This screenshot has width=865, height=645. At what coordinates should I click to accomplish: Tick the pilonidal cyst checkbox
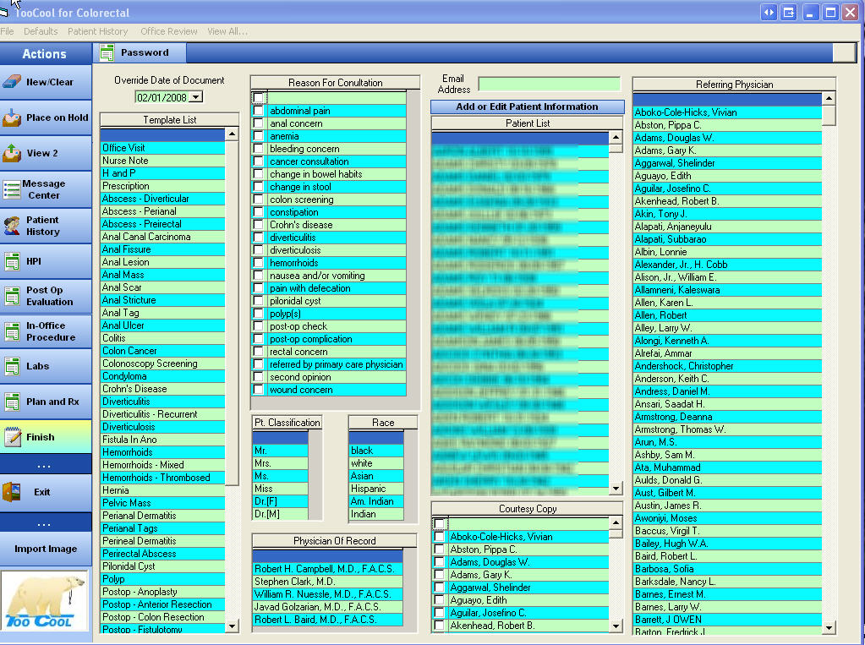point(258,301)
